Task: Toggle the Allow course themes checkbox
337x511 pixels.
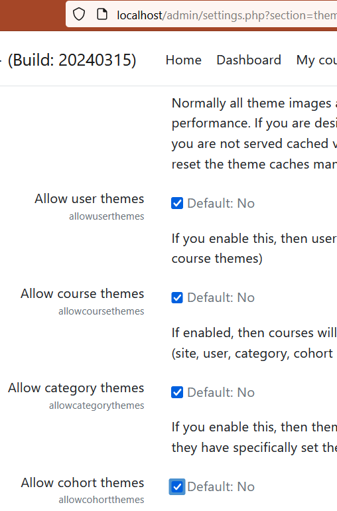Action: [x=177, y=297]
